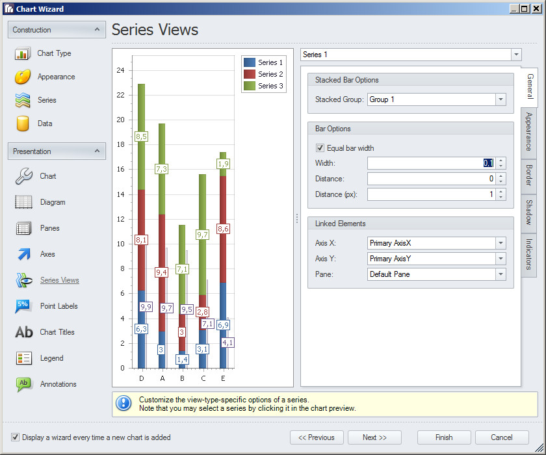This screenshot has width=546, height=455.
Task: Toggle Display a wizard every time checkbox
Action: click(x=15, y=437)
